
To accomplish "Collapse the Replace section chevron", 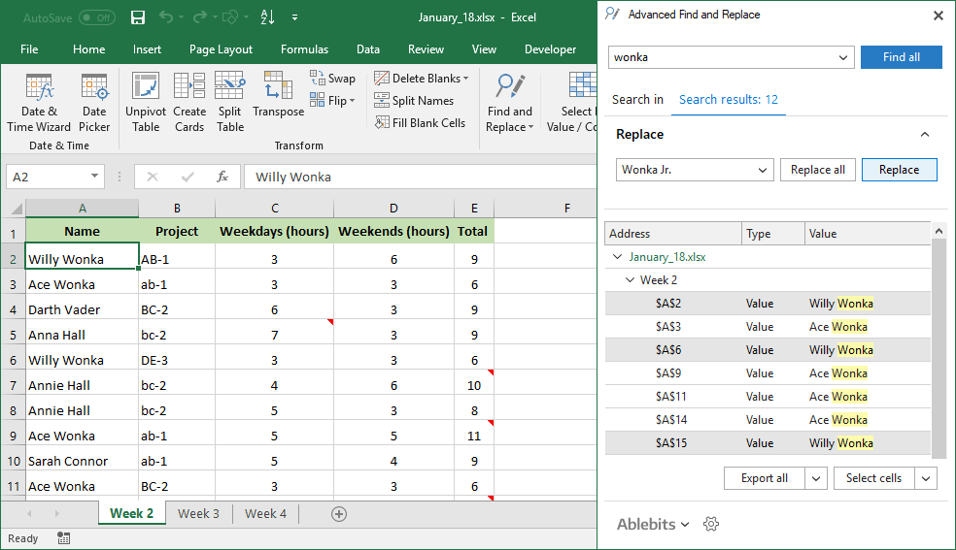I will click(925, 135).
